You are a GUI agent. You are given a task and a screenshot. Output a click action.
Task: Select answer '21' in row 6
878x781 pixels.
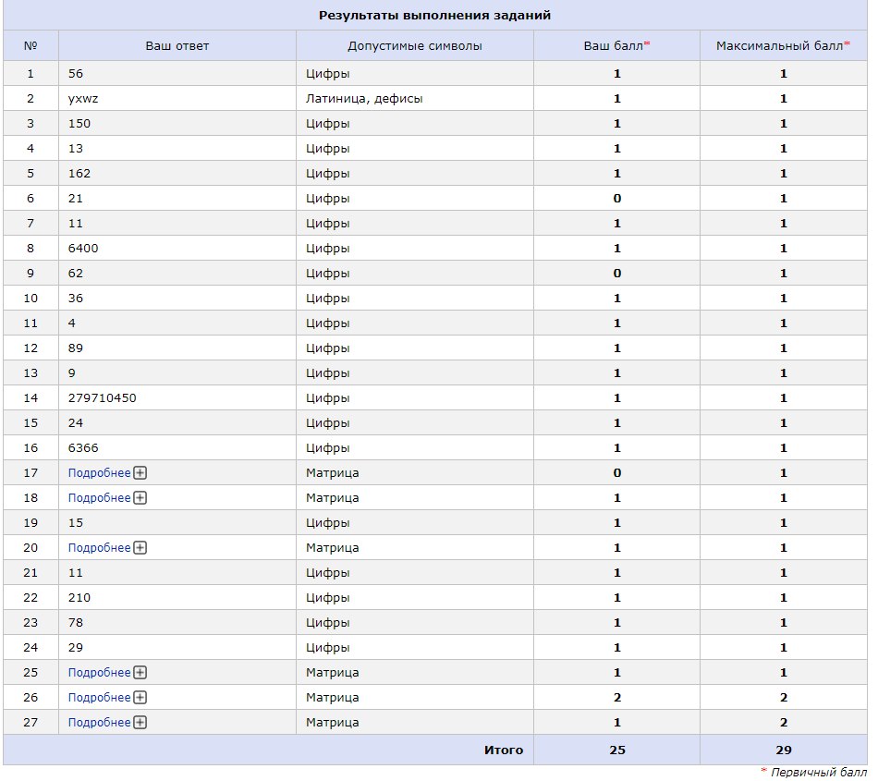pos(76,198)
